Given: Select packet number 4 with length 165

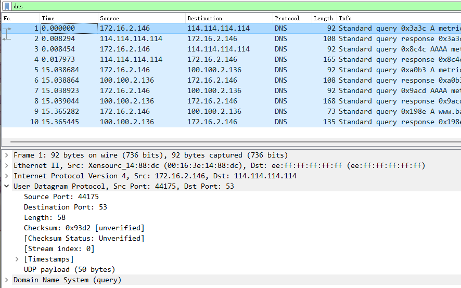Looking at the screenshot, I should click(x=208, y=59).
